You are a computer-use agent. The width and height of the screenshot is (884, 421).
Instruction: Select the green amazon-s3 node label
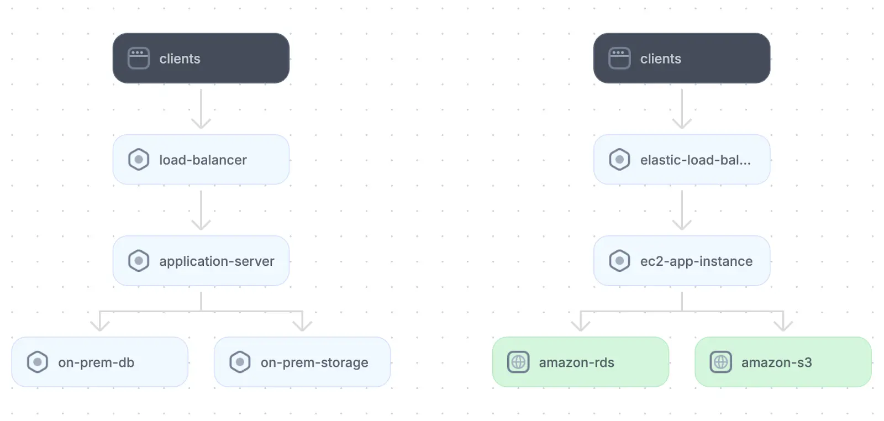[776, 362]
